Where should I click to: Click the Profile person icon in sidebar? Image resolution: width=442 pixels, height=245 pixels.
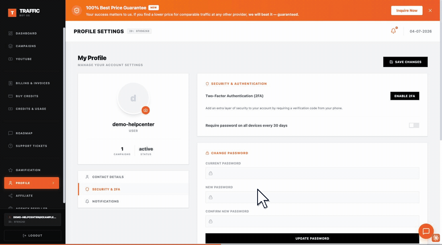click(10, 183)
